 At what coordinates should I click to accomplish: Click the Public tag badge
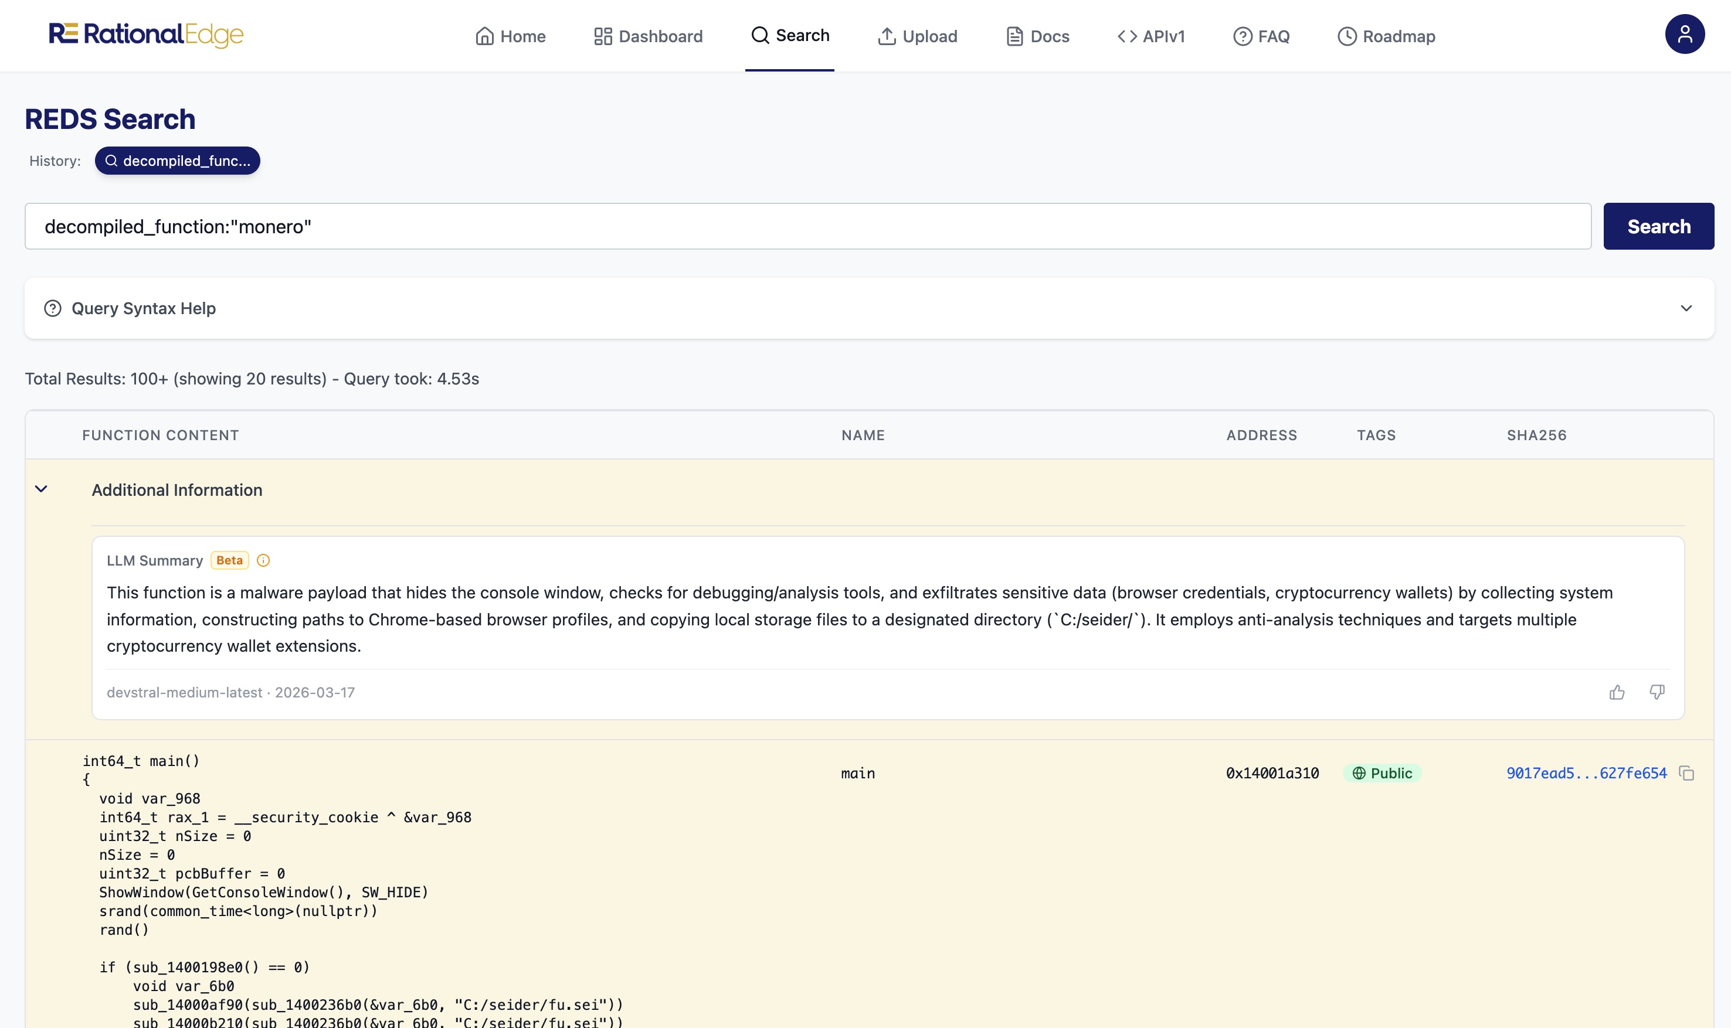1382,773
